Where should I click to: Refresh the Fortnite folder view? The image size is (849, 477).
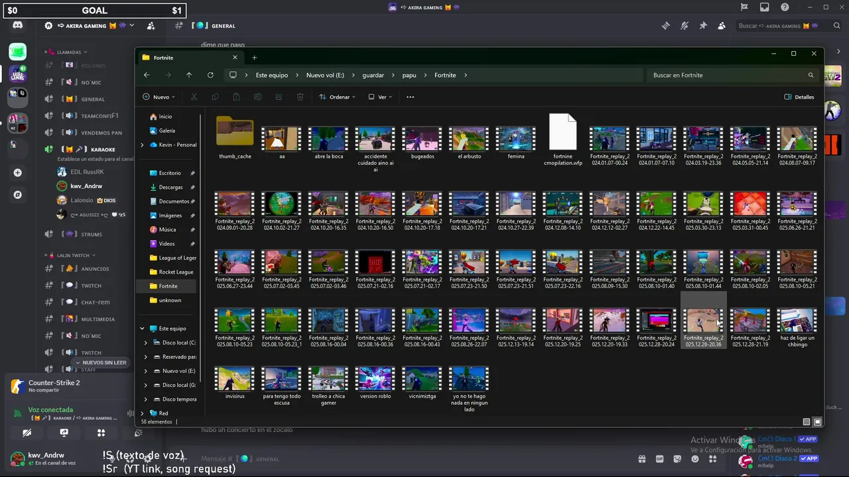click(210, 75)
